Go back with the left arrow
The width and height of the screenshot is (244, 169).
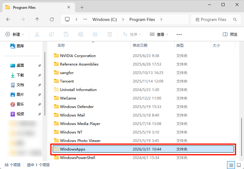(x=8, y=19)
